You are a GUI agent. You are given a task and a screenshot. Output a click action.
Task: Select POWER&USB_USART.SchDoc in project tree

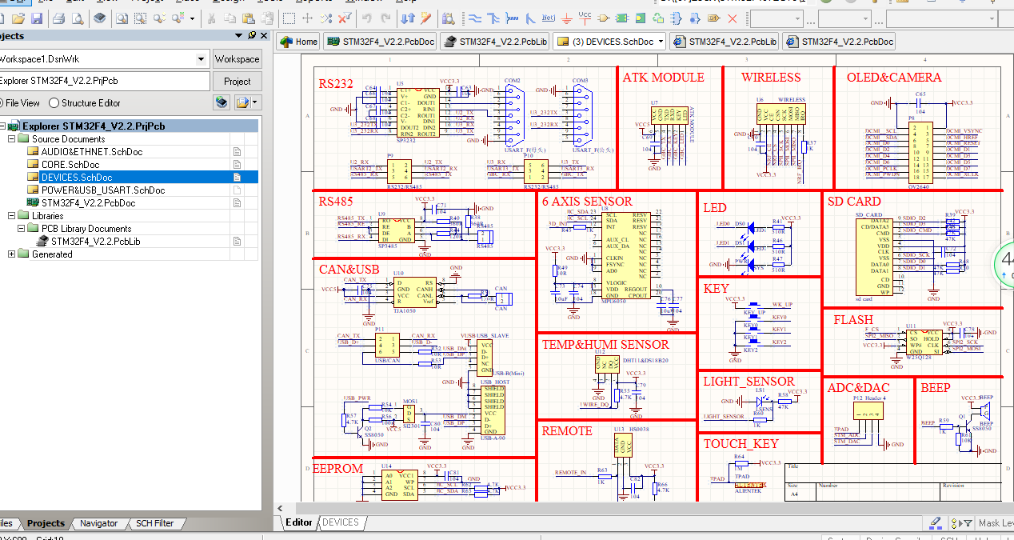(x=103, y=190)
